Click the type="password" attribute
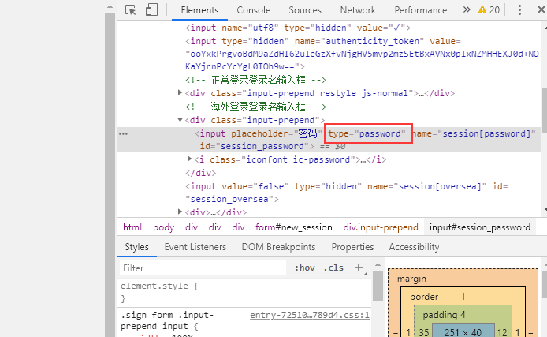Image resolution: width=547 pixels, height=337 pixels. tap(367, 133)
